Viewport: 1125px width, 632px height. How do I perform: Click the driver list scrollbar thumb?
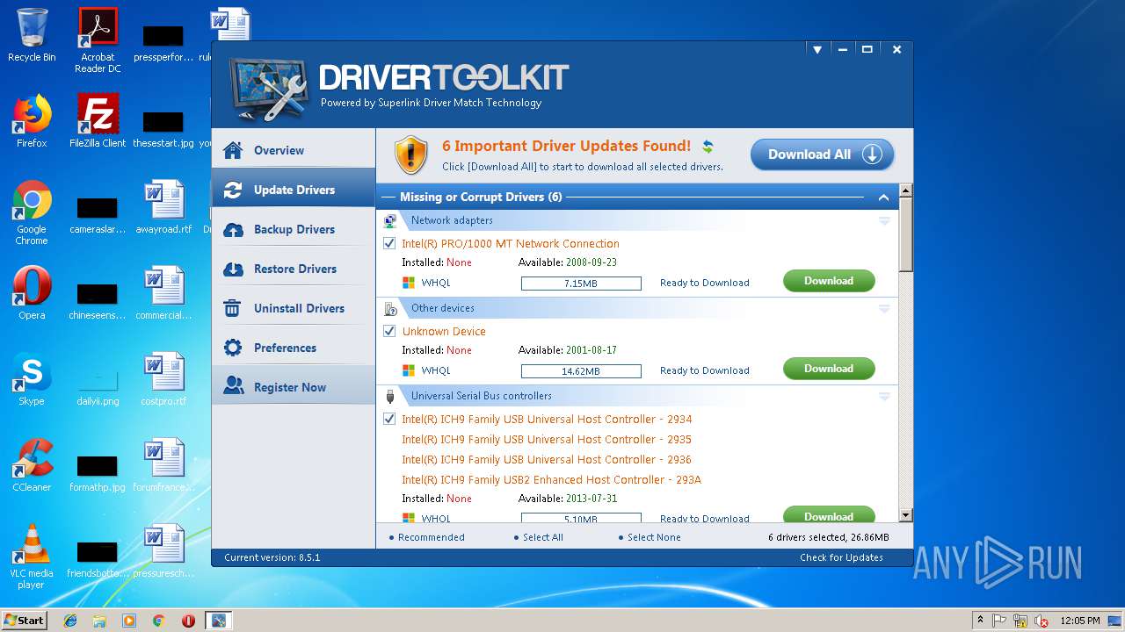(x=906, y=234)
